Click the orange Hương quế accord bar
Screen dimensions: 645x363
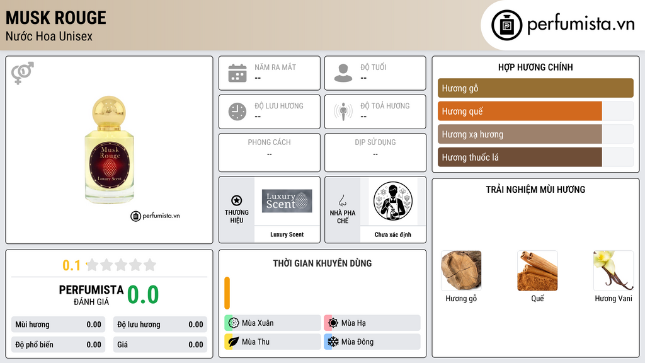tap(520, 111)
